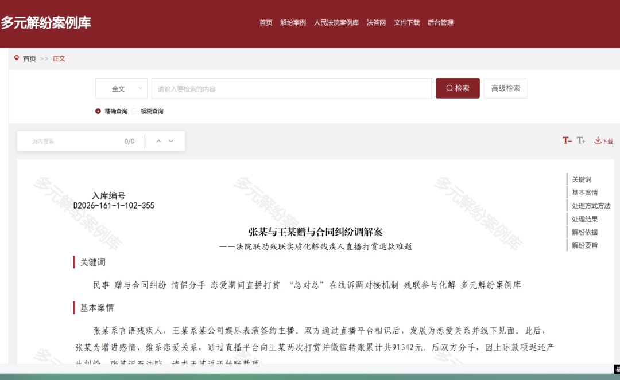The width and height of the screenshot is (620, 380).
Task: Click 正文 breadcrumb link
Action: pos(59,58)
